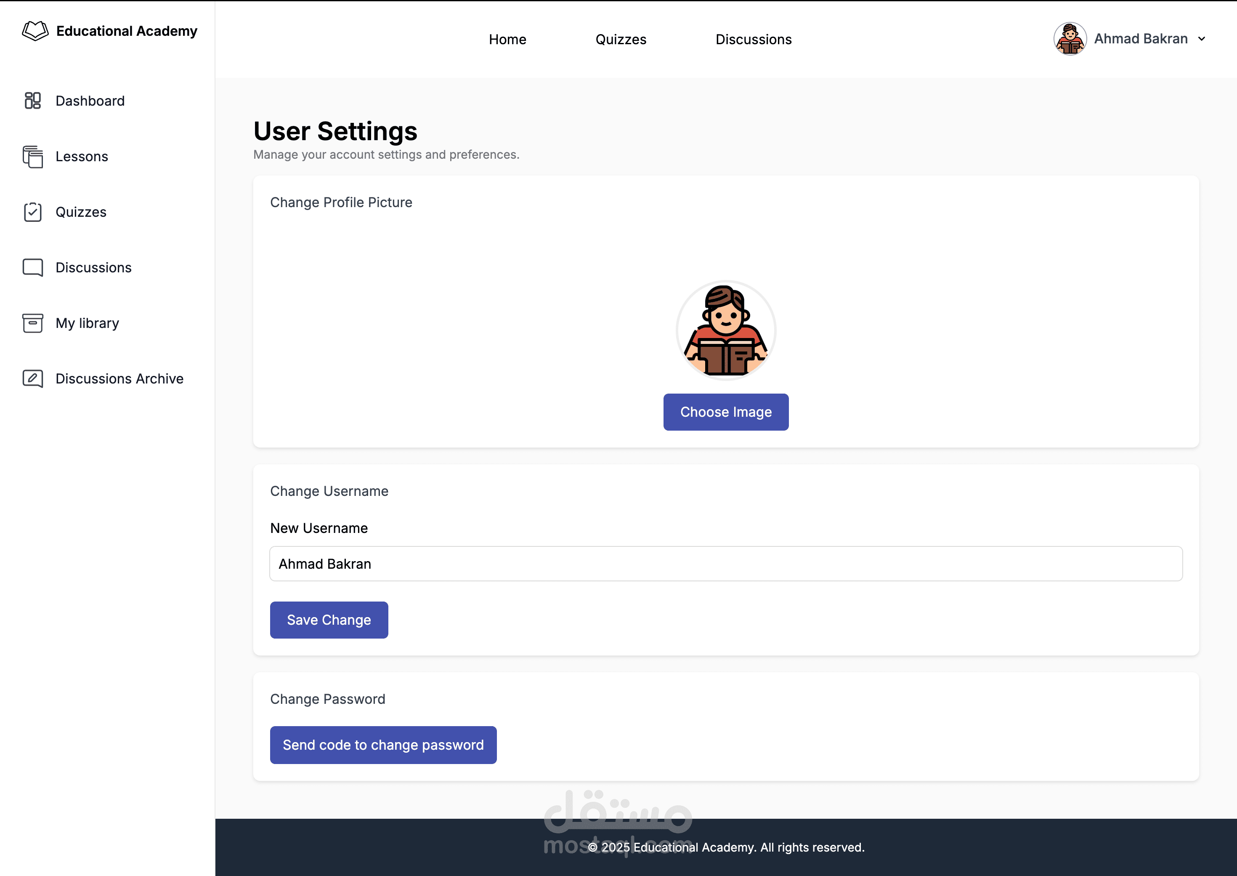Click the Lessons stacked-pages icon
Screen dimensions: 1237x876
pyautogui.click(x=32, y=157)
